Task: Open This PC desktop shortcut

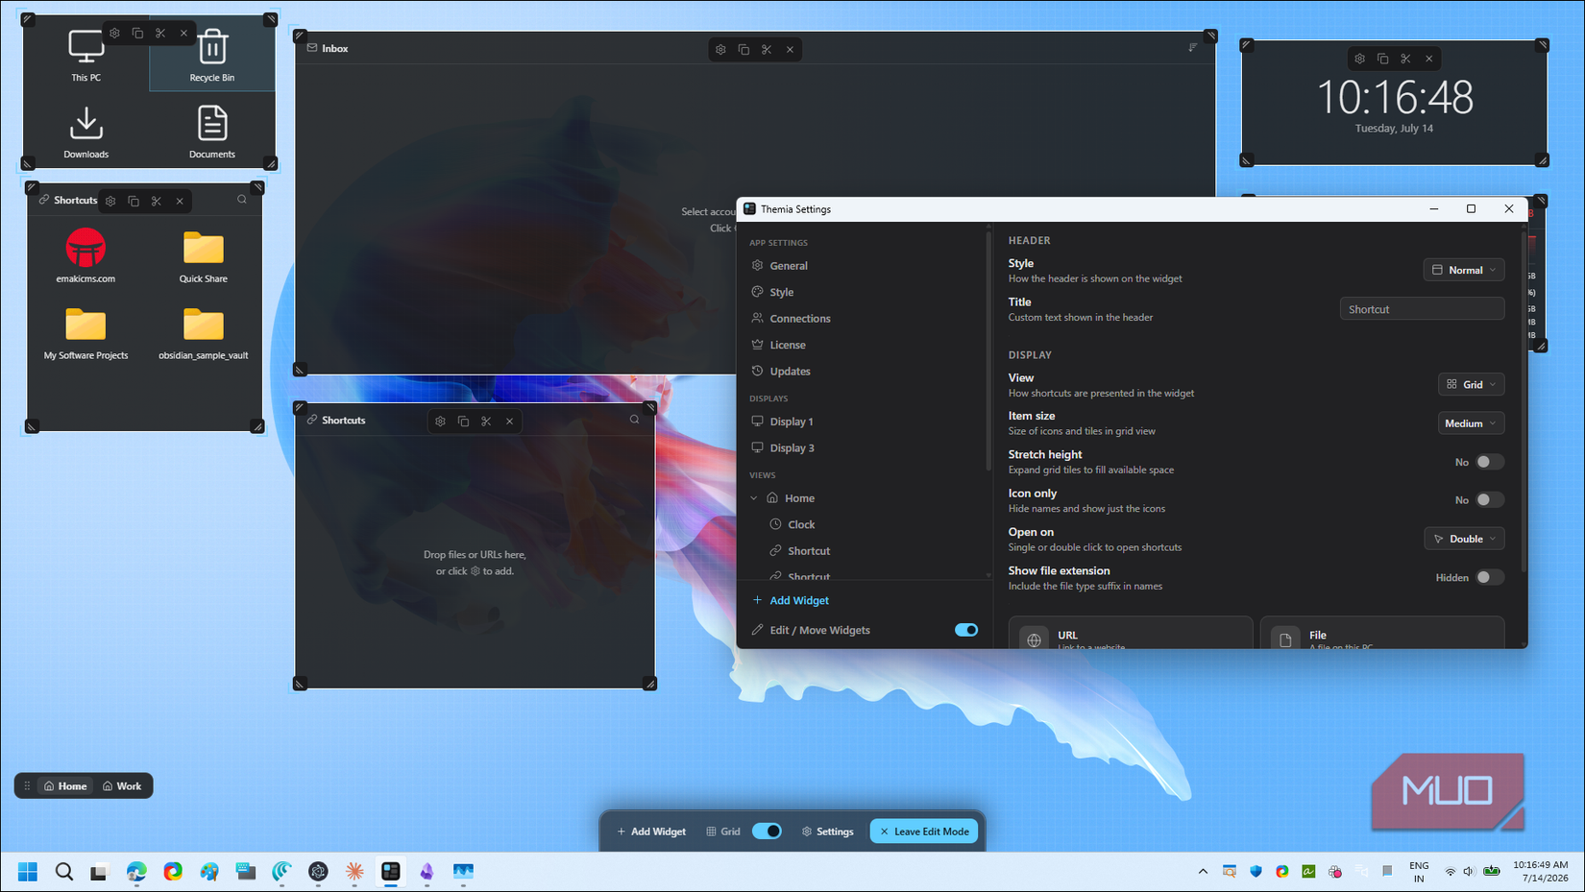Action: click(x=85, y=55)
